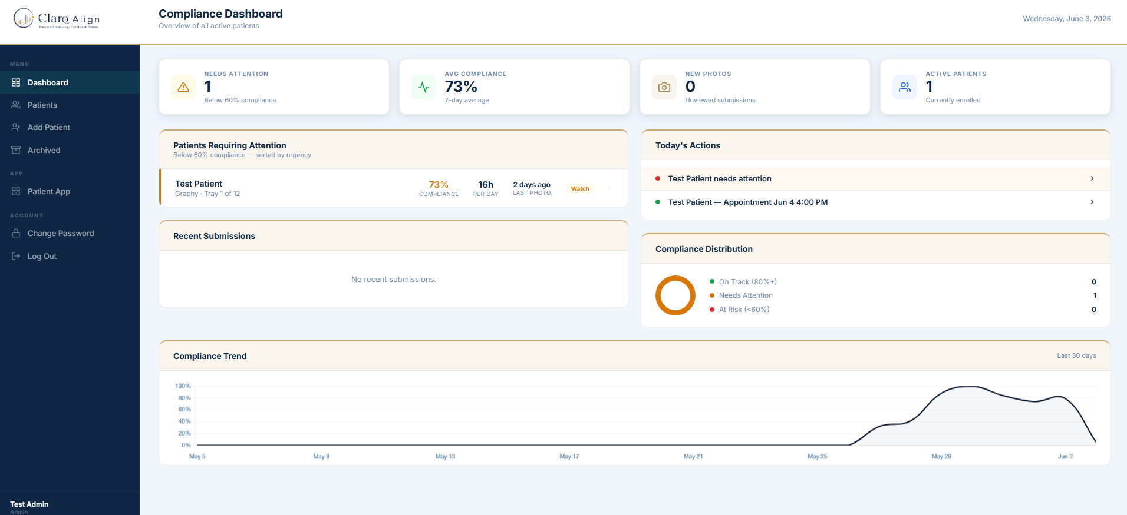The height and width of the screenshot is (515, 1127).
Task: Click the Test Admin user name
Action: click(29, 504)
